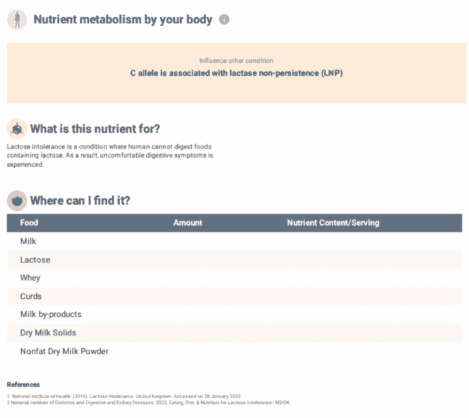The image size is (469, 418).
Task: Click the Nutrient metabolism by your body heading
Action: tap(122, 20)
